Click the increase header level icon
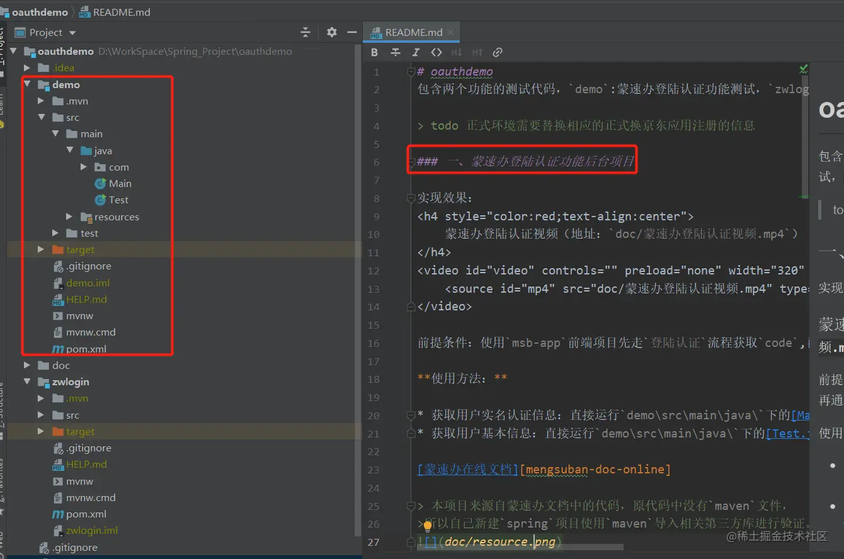844x559 pixels. click(477, 52)
